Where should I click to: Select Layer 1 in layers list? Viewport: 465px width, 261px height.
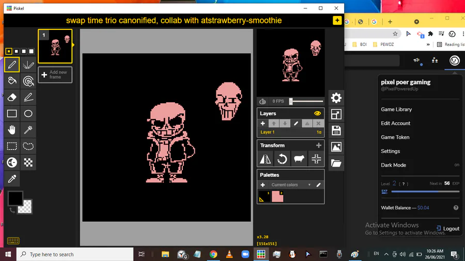[x=290, y=132]
